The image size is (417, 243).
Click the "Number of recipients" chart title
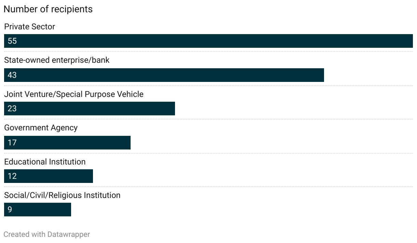click(48, 9)
